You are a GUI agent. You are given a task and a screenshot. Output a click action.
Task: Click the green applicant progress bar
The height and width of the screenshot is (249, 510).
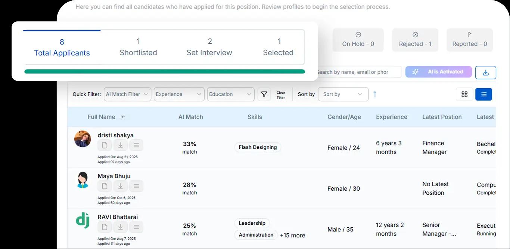(x=164, y=71)
